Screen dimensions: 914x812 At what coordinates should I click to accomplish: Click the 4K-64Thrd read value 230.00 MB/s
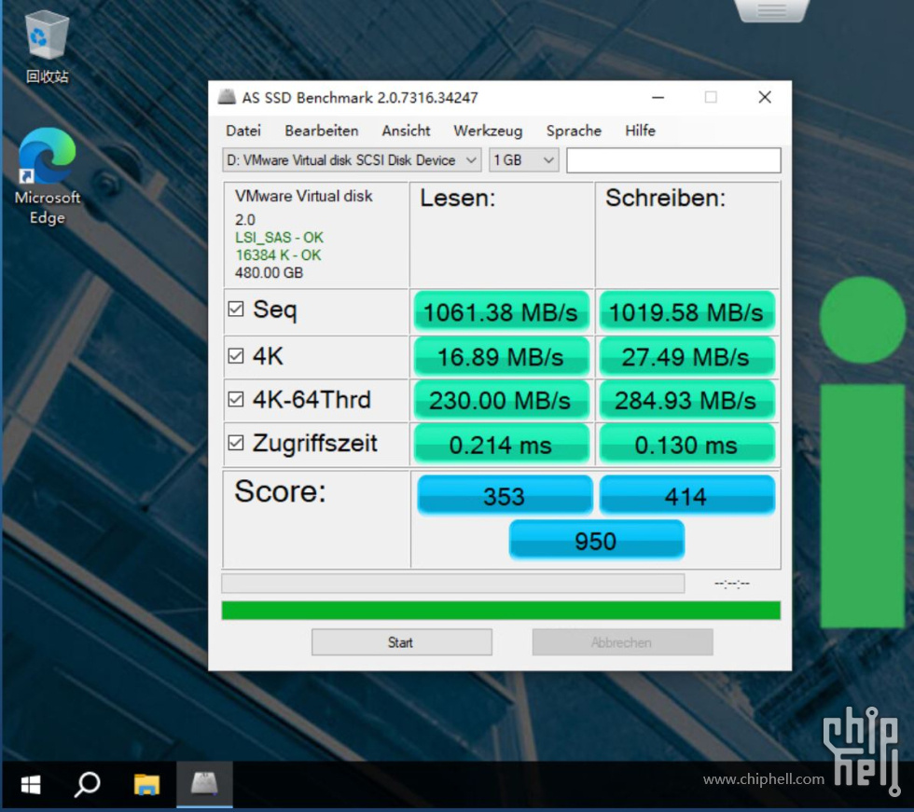(501, 400)
